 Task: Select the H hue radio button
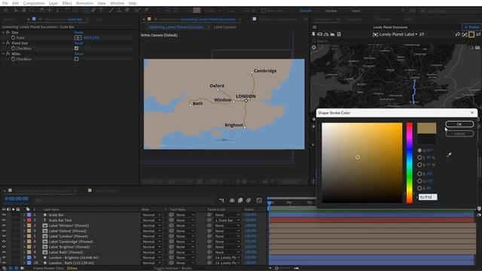(419, 151)
